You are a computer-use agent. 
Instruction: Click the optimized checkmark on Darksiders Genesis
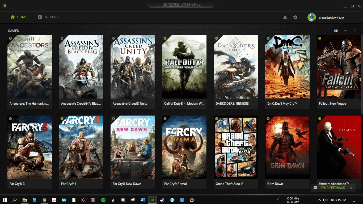pyautogui.click(x=217, y=38)
